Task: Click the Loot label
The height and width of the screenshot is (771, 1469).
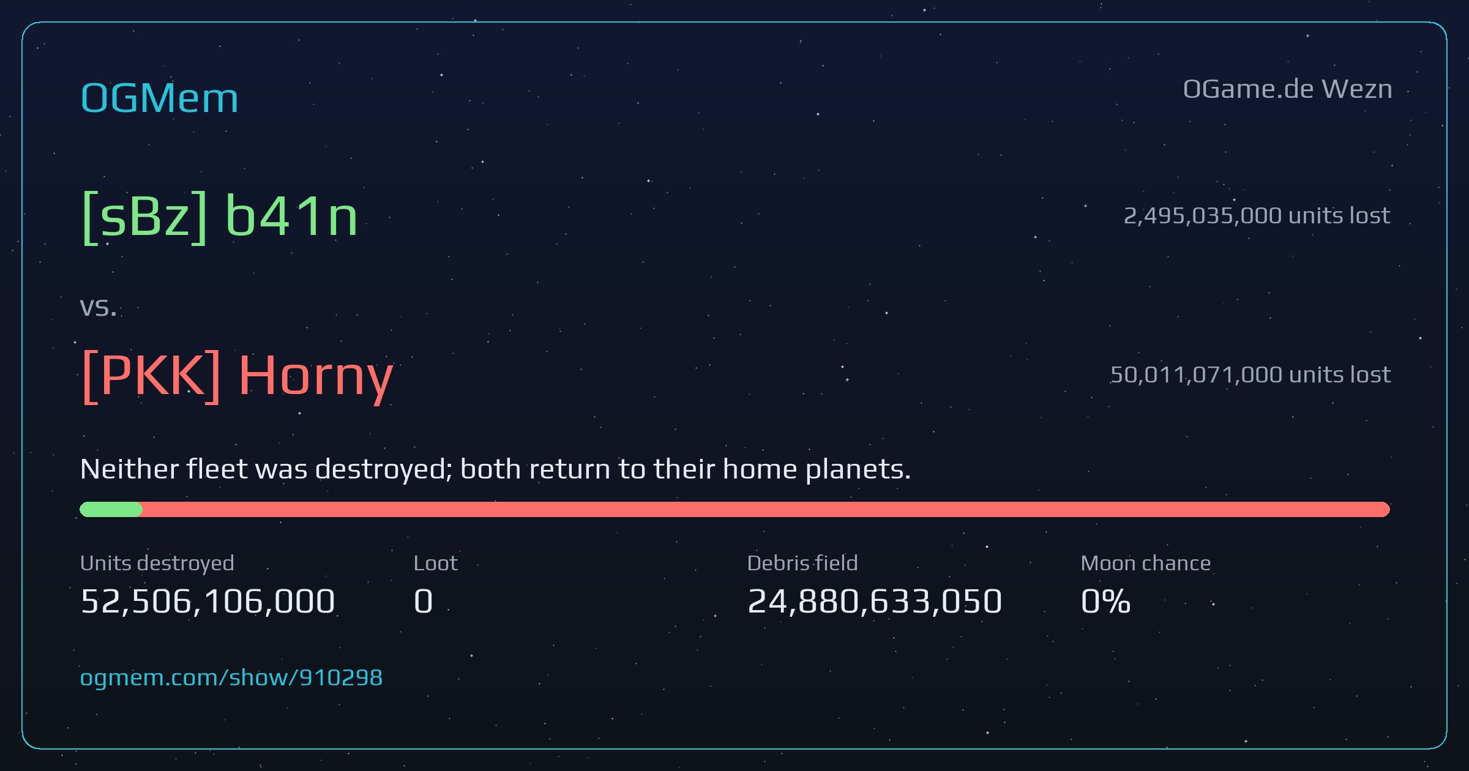Action: pos(435,563)
